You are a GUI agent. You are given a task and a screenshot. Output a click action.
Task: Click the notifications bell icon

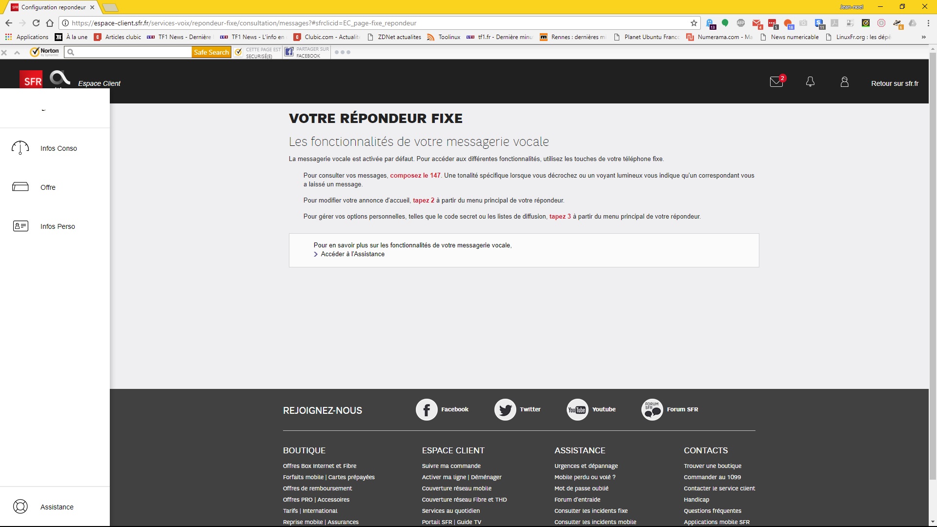(x=810, y=82)
